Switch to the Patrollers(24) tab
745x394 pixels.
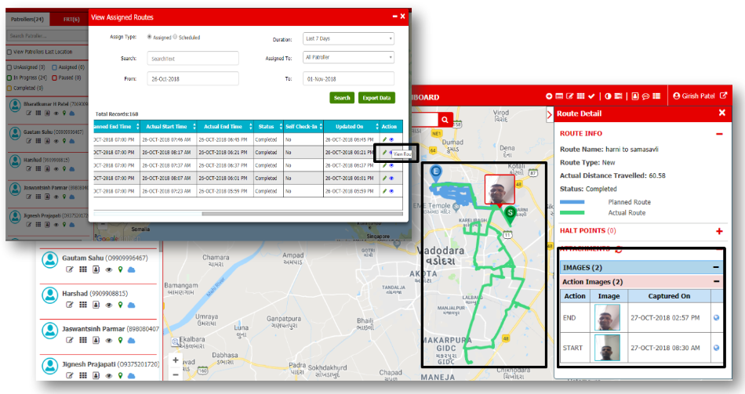coord(27,20)
